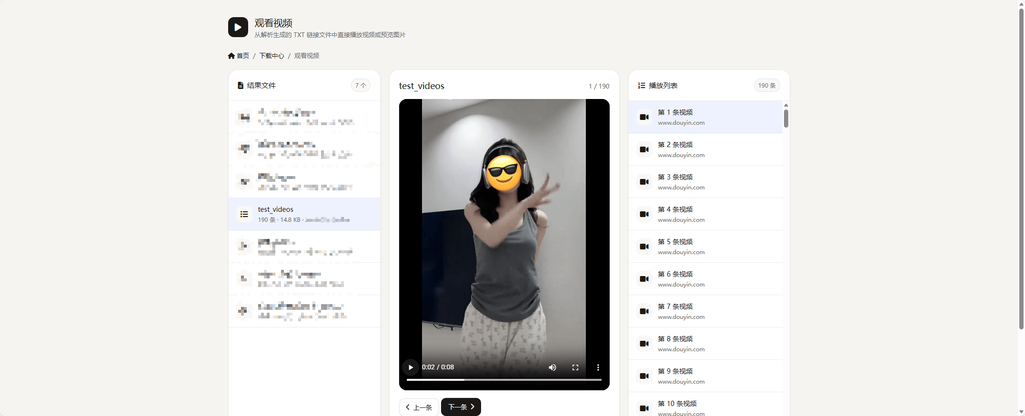Click the black play logo icon beside 观看视频

[x=238, y=27]
